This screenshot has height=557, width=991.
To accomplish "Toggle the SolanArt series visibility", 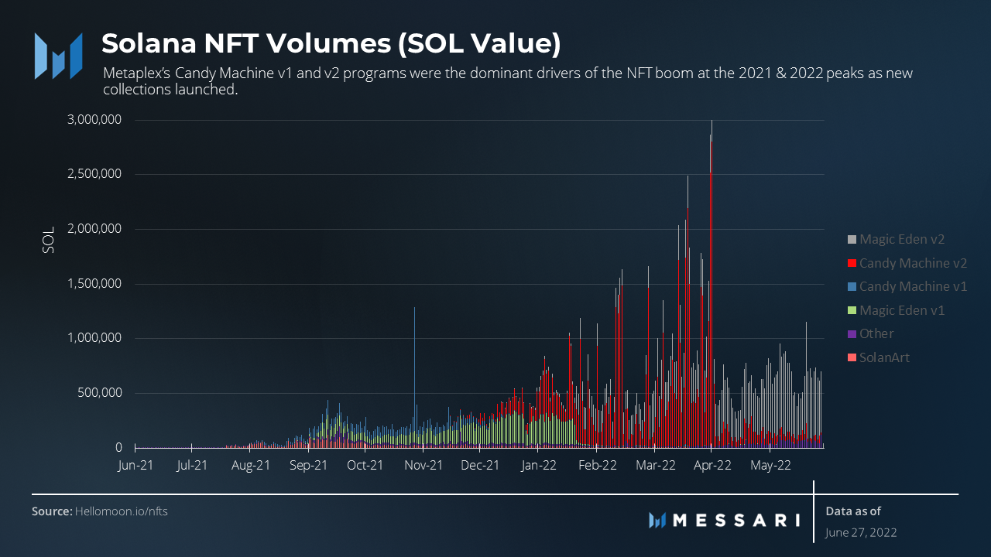I will tap(886, 357).
